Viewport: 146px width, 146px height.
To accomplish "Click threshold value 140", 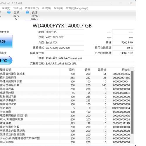I will pyautogui.click(x=104, y=85).
